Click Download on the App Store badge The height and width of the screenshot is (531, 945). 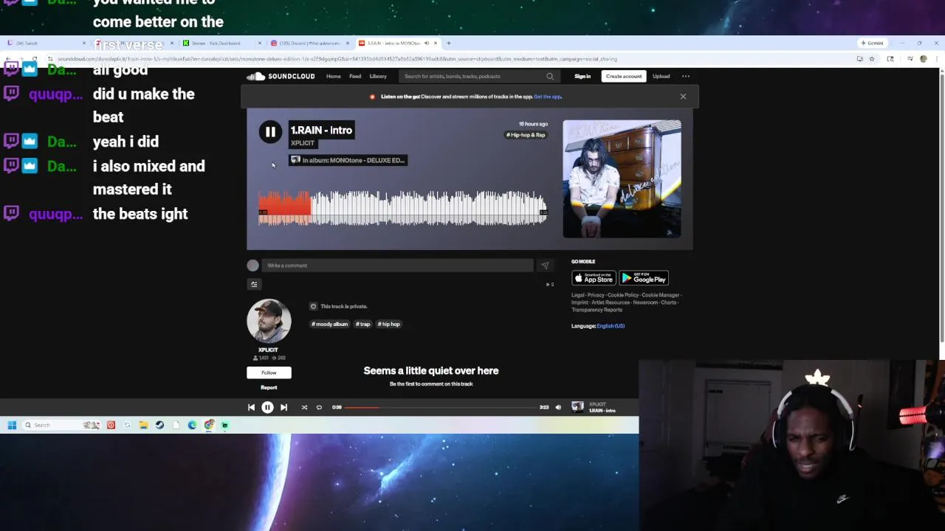click(x=594, y=278)
